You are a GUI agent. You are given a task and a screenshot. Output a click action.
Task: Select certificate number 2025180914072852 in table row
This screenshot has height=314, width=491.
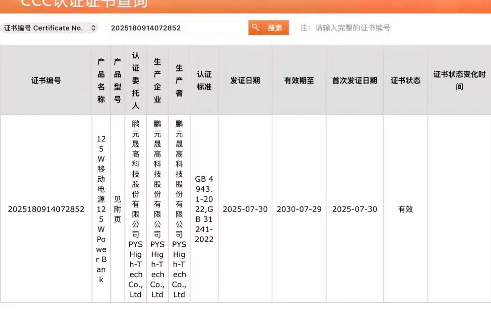tap(46, 209)
